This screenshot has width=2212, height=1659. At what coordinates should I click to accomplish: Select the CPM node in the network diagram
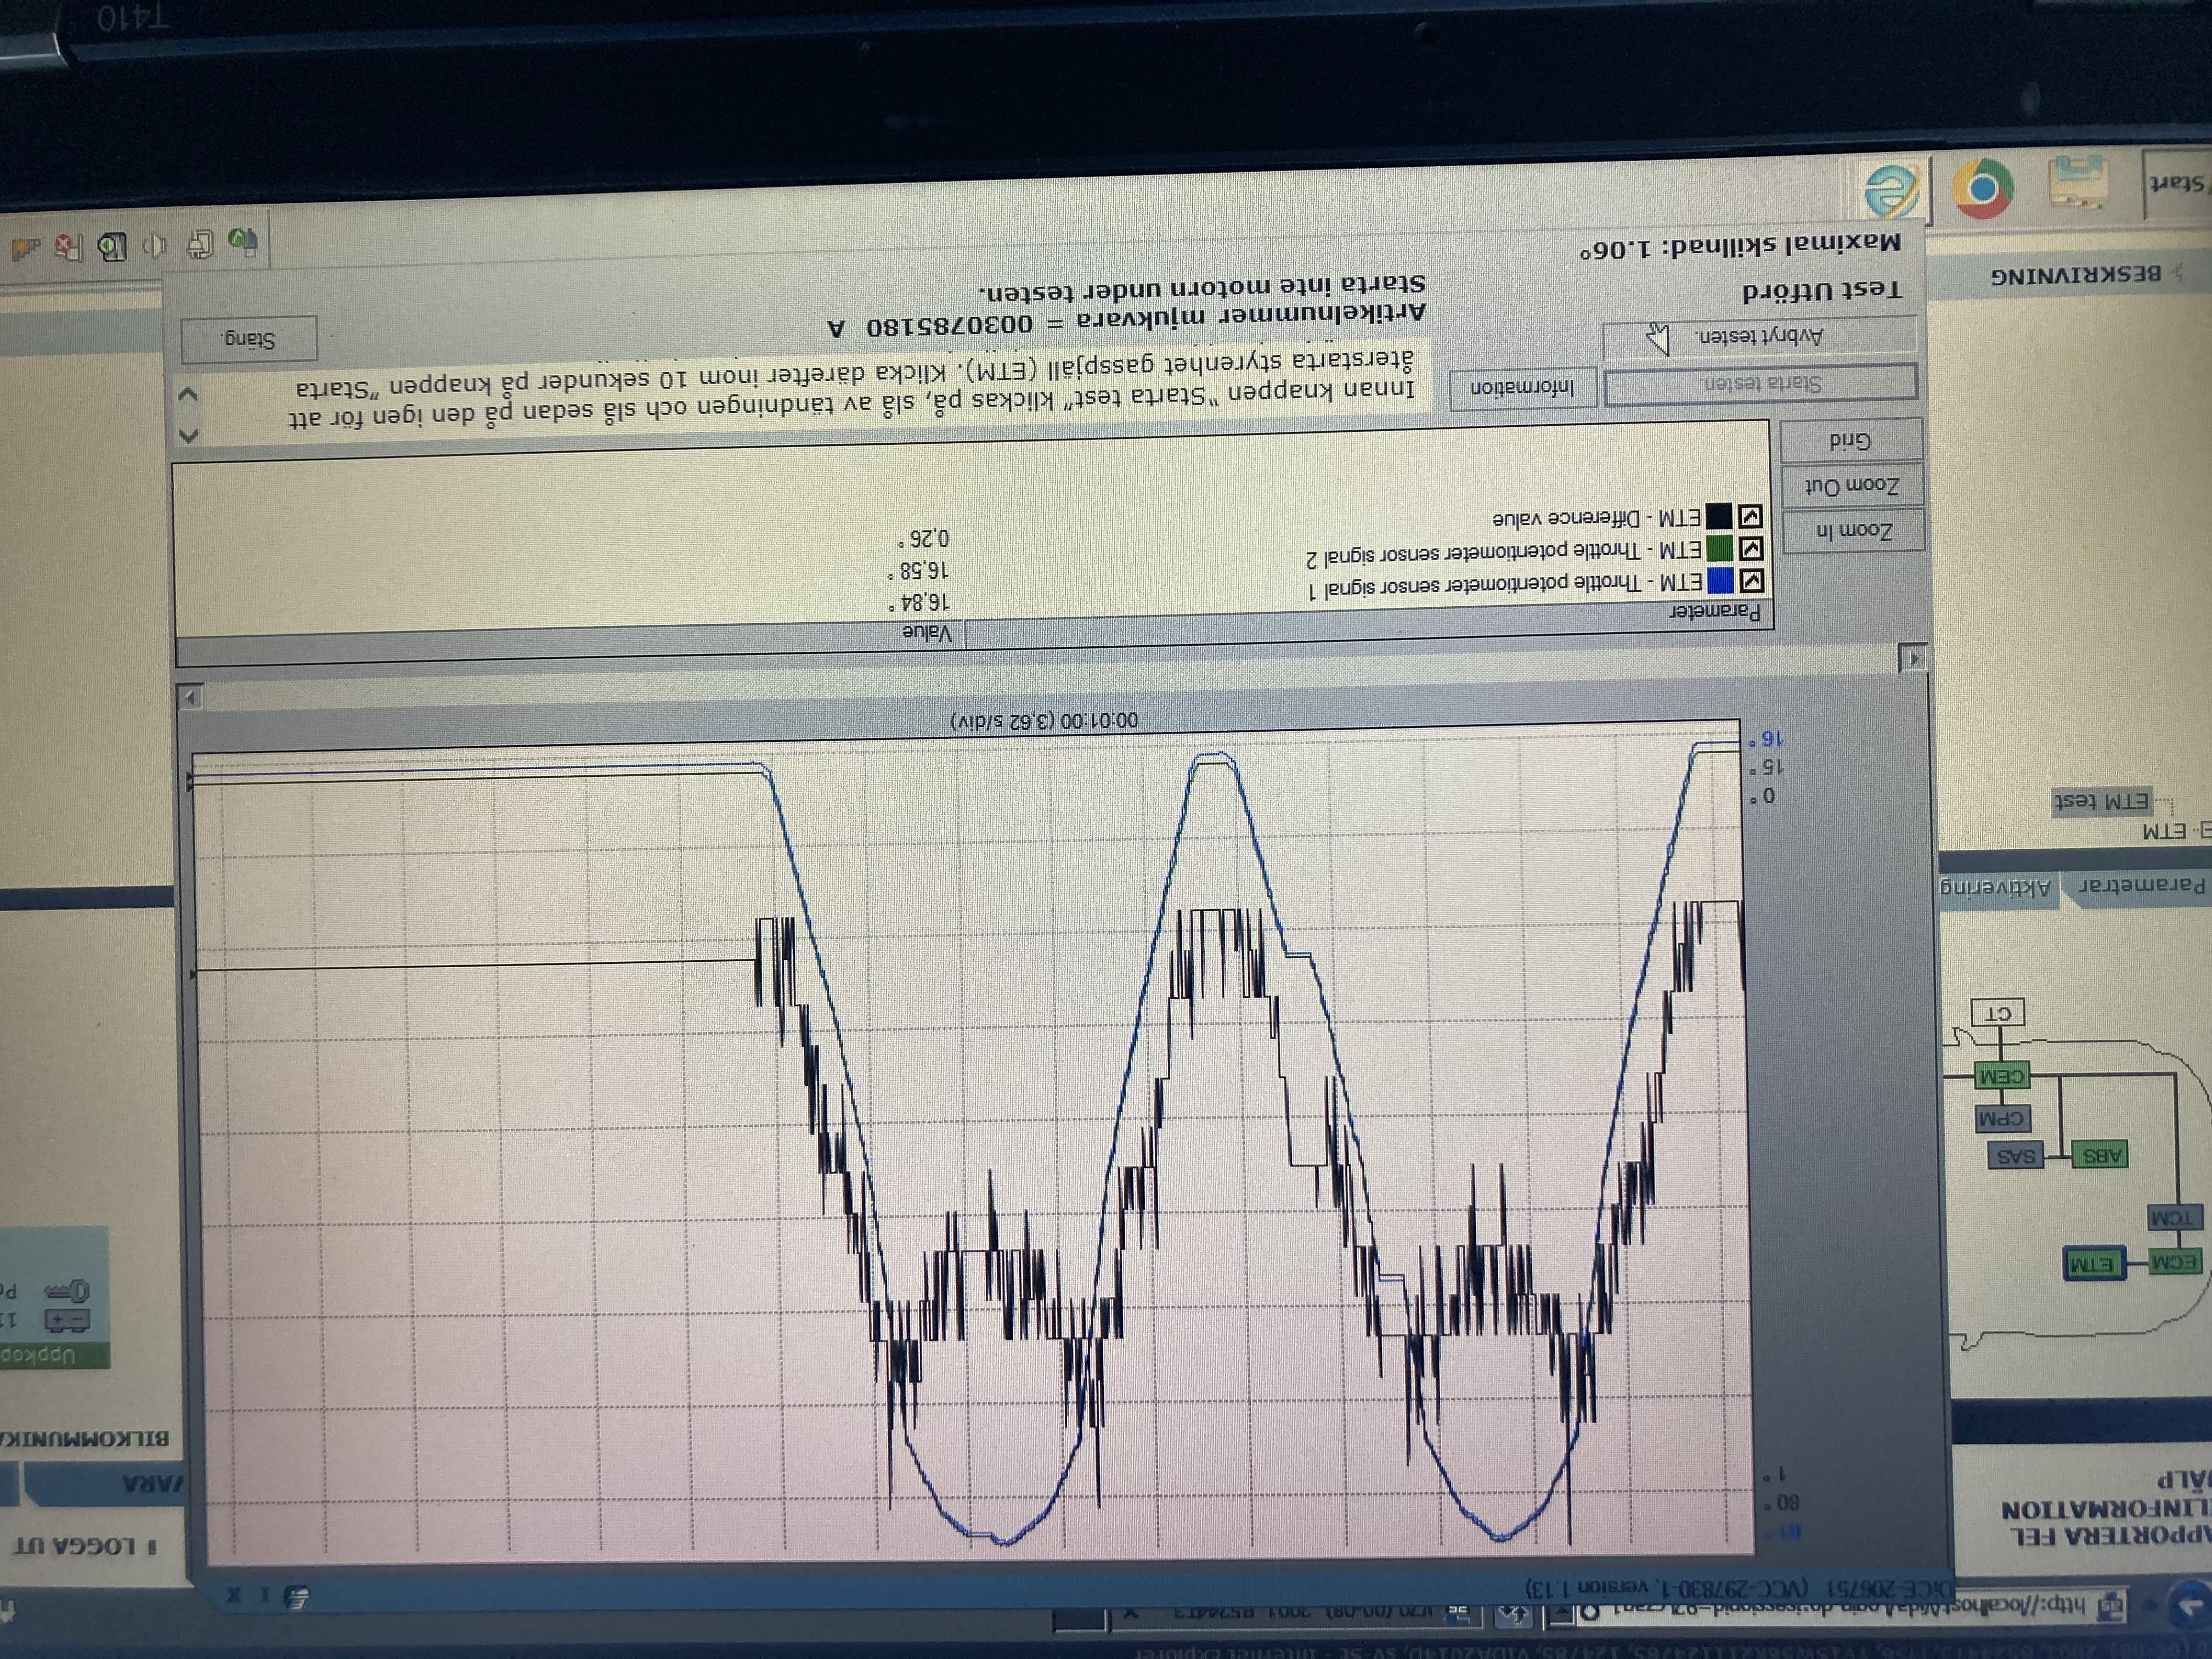click(2003, 1118)
